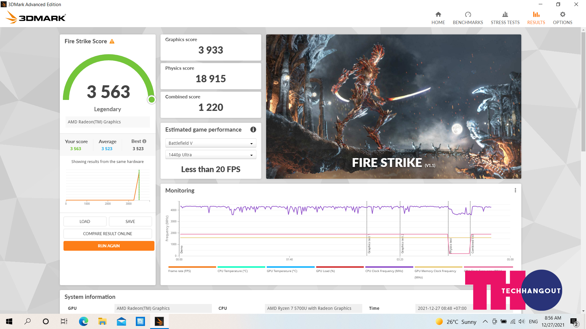
Task: Click the taskbar clock 8:56 AM
Action: click(553, 321)
